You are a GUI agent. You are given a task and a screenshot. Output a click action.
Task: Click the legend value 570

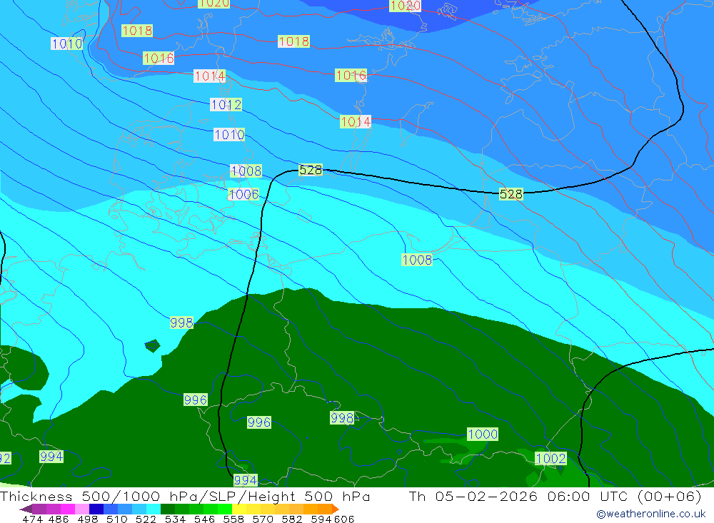click(x=262, y=519)
